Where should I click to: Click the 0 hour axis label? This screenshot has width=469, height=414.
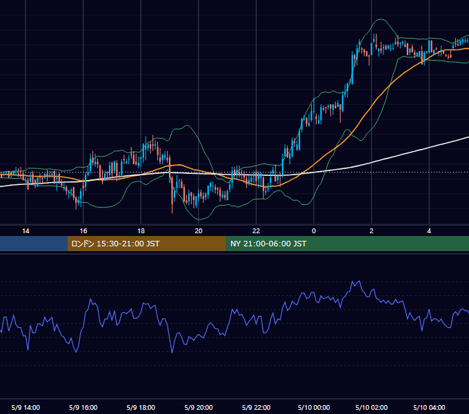point(314,231)
